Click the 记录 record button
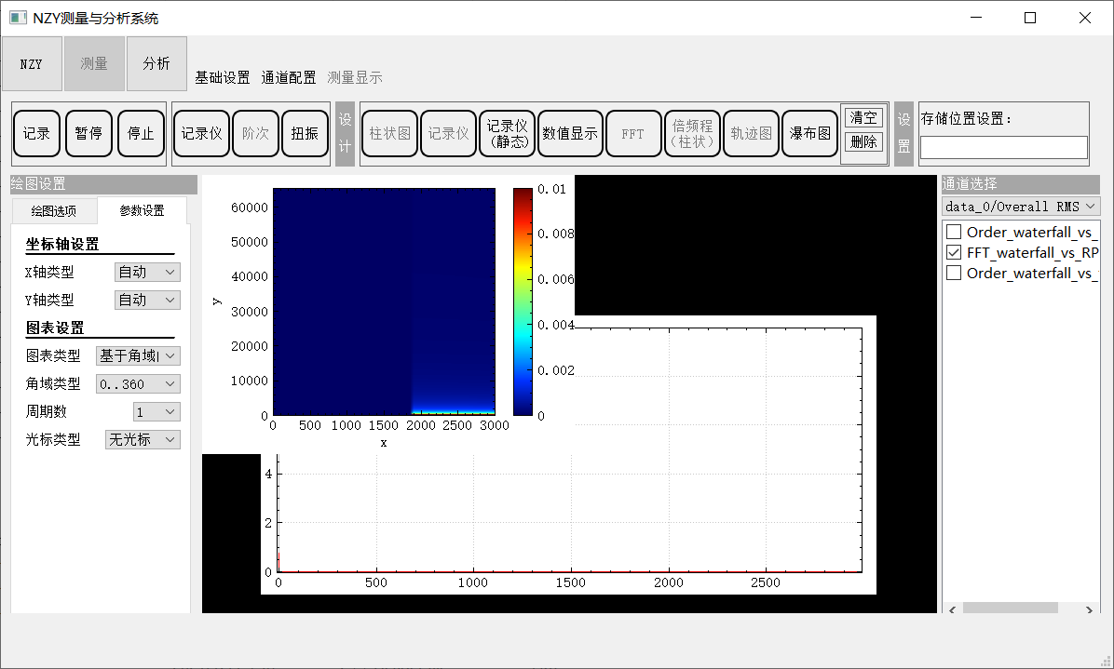Image resolution: width=1114 pixels, height=669 pixels. (x=36, y=133)
